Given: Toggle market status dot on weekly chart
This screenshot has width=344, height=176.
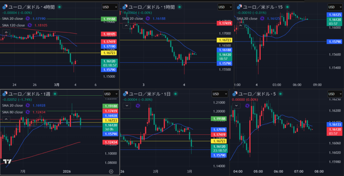Looking at the screenshot, I should pos(56,94).
